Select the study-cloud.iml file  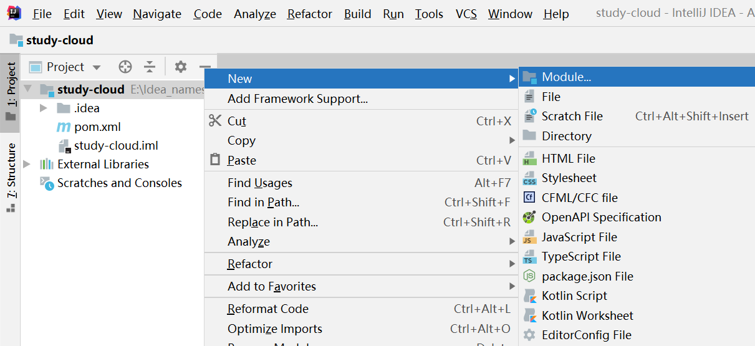click(x=115, y=146)
